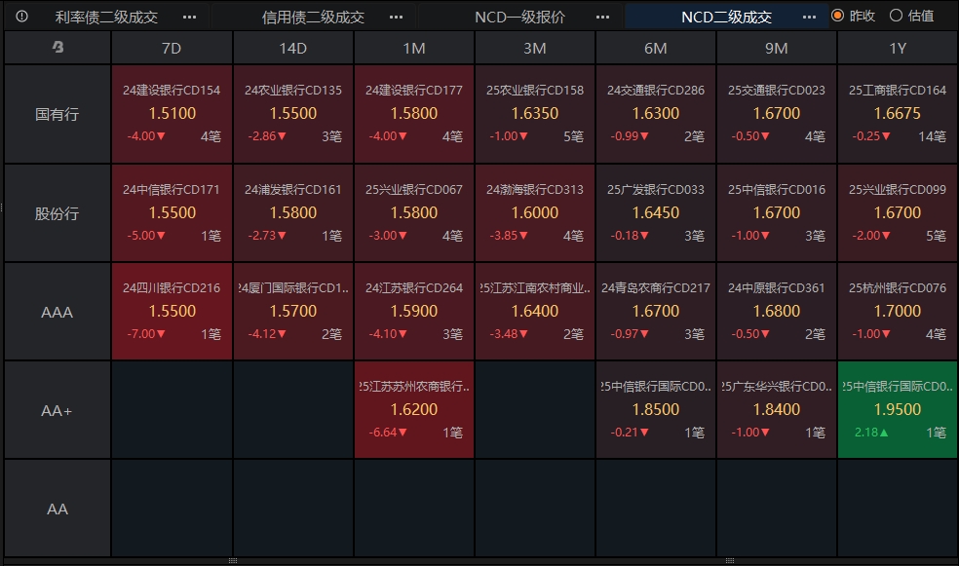
Task: Click the 25农业银行CD158 trade cell
Action: coord(534,114)
